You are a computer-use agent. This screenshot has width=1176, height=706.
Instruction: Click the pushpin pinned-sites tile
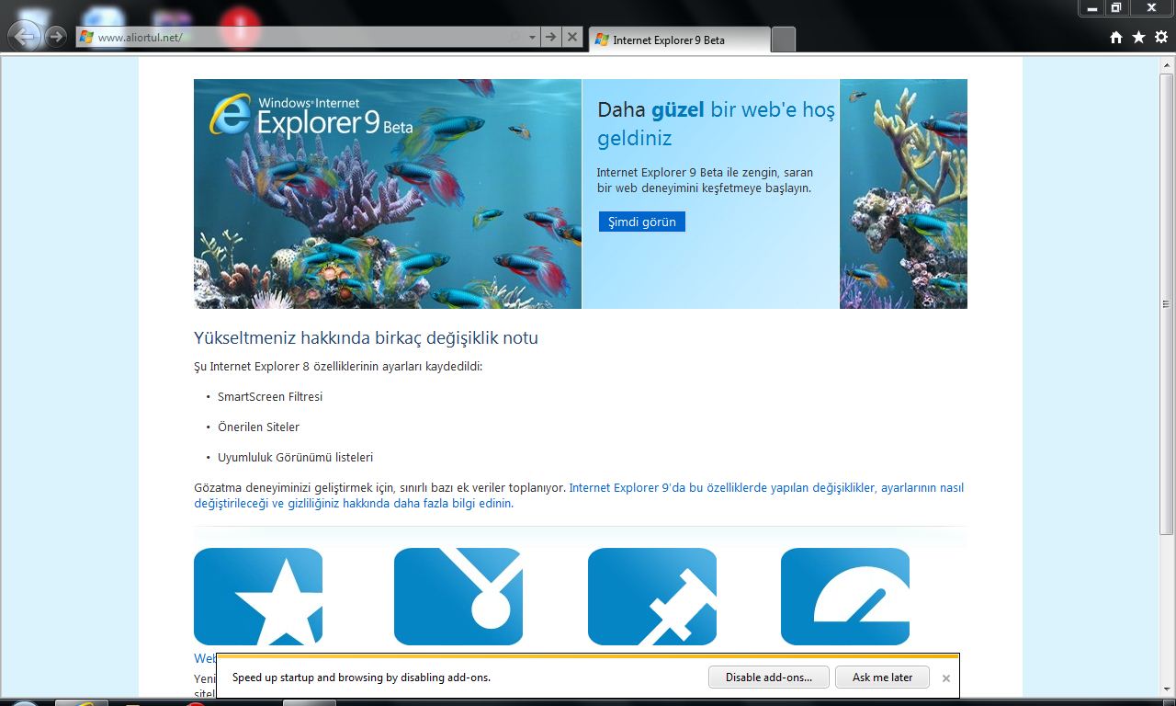coord(652,596)
